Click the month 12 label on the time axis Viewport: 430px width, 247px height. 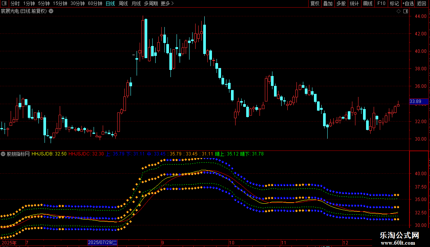coord(345,242)
